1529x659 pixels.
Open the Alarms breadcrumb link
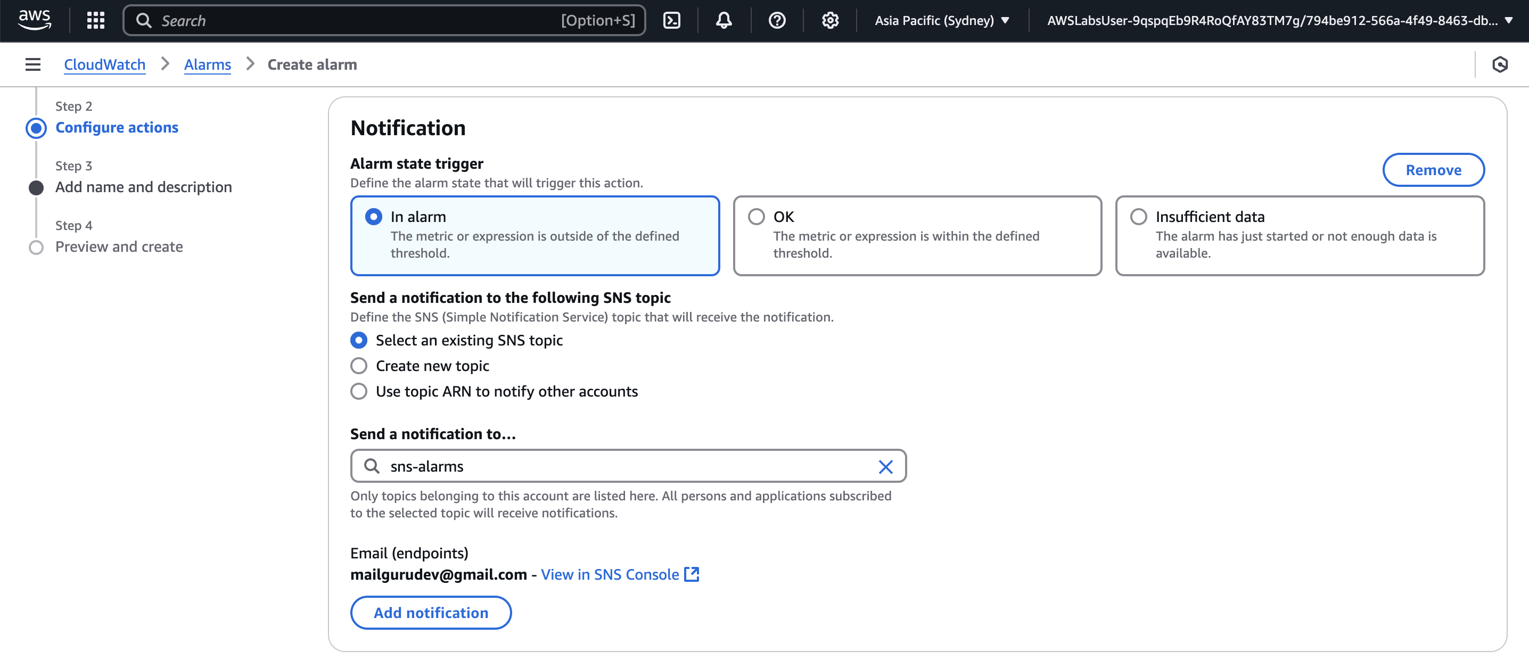click(207, 64)
